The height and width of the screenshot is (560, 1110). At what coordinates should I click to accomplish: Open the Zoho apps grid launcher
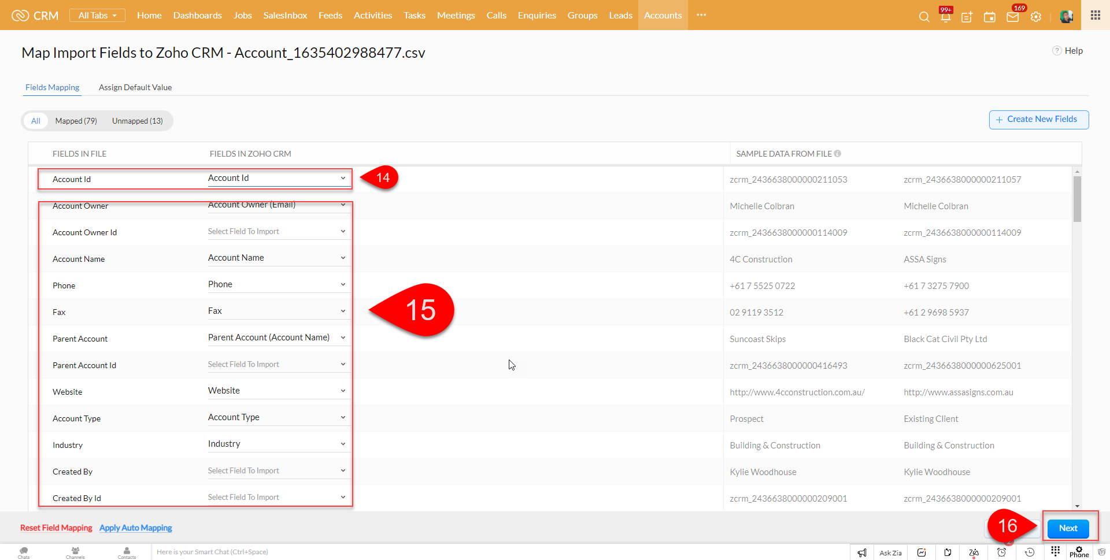(x=1096, y=15)
